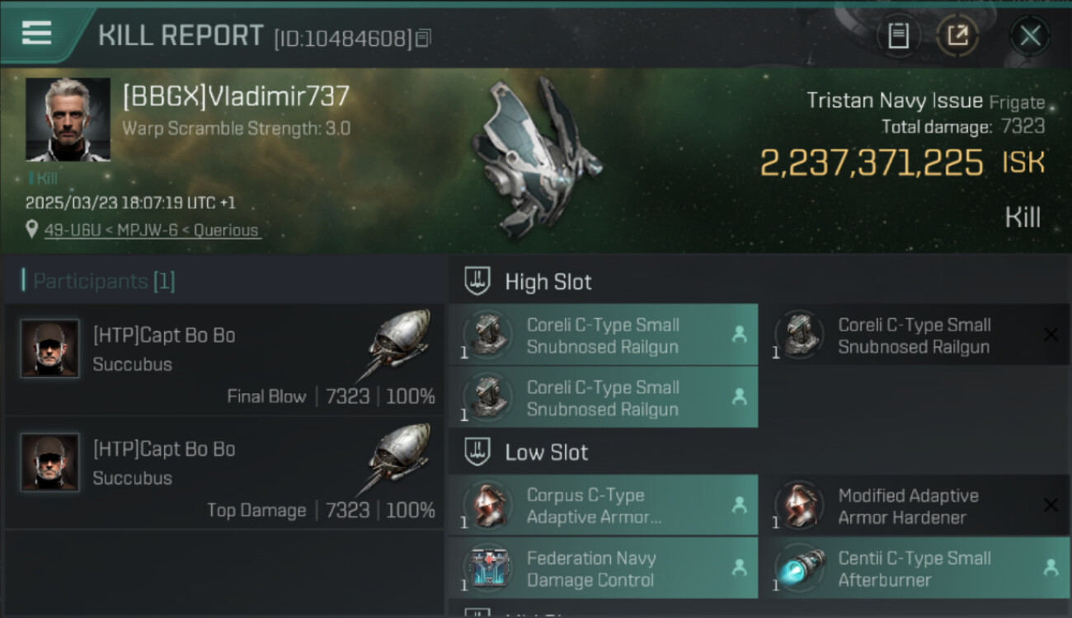
Task: Select first Coreli C-Type Small Snubnosed Railgun
Action: [602, 335]
